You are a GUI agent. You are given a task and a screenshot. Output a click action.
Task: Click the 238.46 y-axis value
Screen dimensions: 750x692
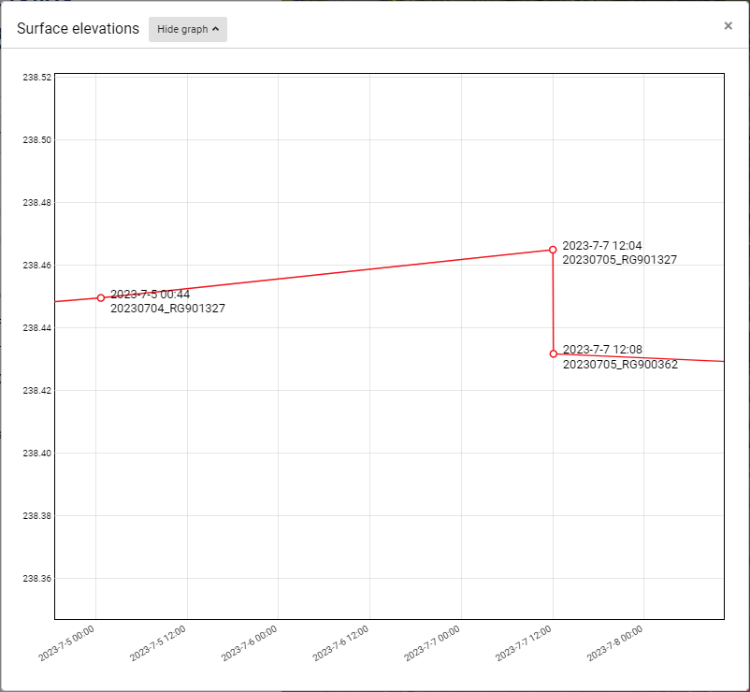click(36, 265)
